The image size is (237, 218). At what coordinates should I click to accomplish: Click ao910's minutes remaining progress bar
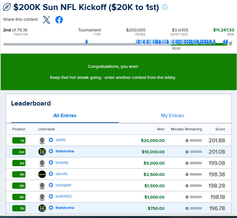click(196, 140)
